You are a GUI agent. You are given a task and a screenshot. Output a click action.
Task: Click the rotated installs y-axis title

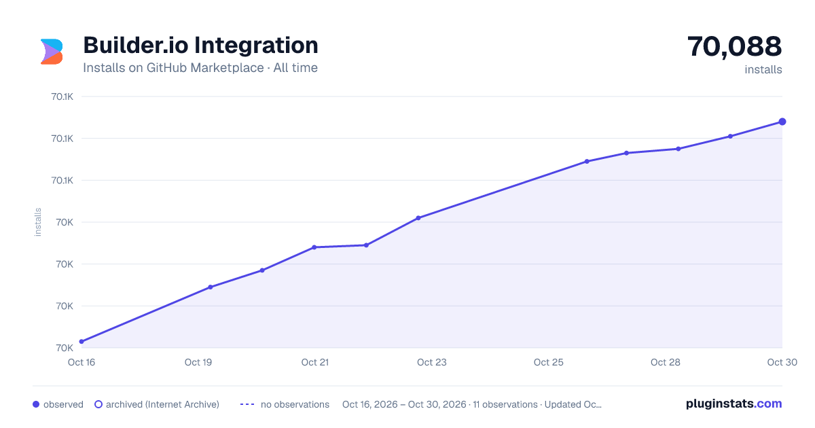(x=38, y=222)
